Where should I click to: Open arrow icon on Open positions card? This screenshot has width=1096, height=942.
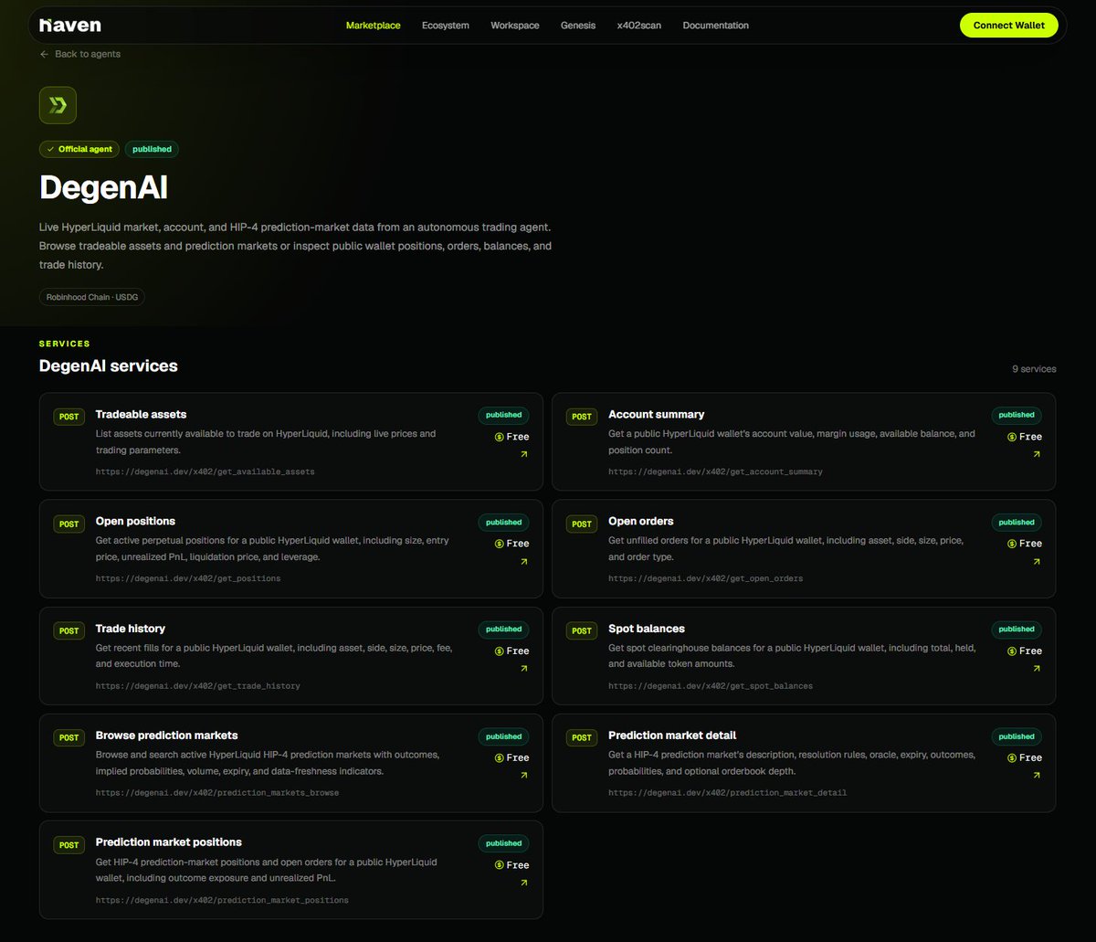click(523, 562)
